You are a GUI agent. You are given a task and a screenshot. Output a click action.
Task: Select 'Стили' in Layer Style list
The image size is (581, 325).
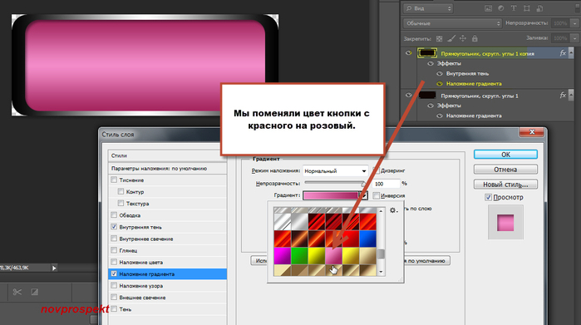(167, 155)
